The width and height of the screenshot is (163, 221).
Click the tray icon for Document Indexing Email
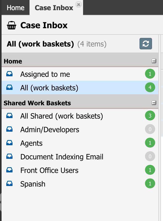(x=9, y=156)
